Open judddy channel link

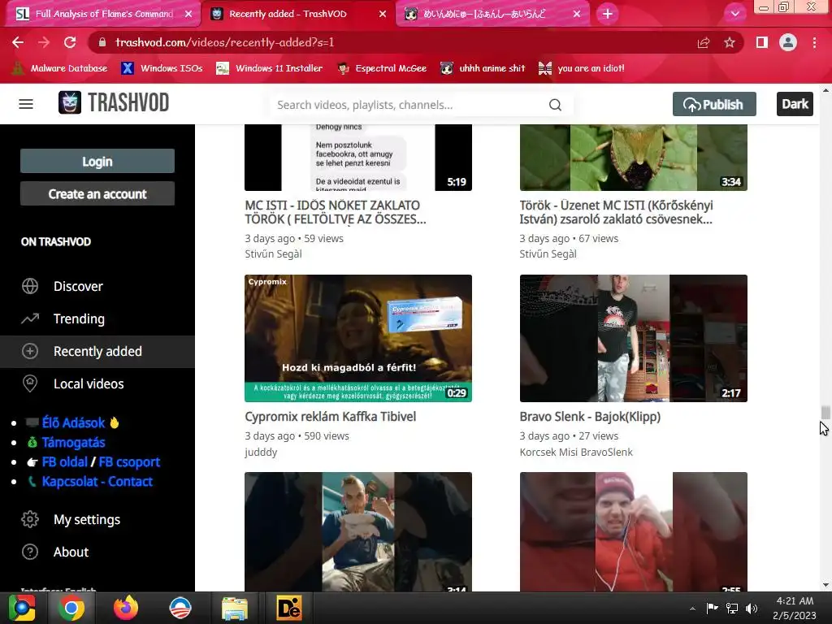(x=261, y=452)
